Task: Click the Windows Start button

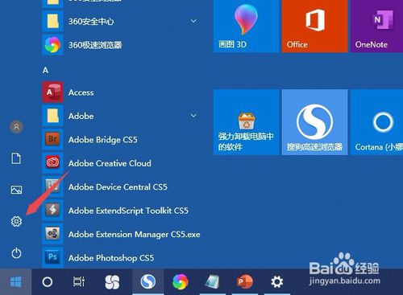Action: [x=15, y=282]
